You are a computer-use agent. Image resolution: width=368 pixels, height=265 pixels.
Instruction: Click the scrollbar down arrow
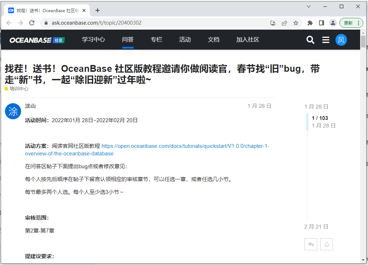[x=363, y=260]
